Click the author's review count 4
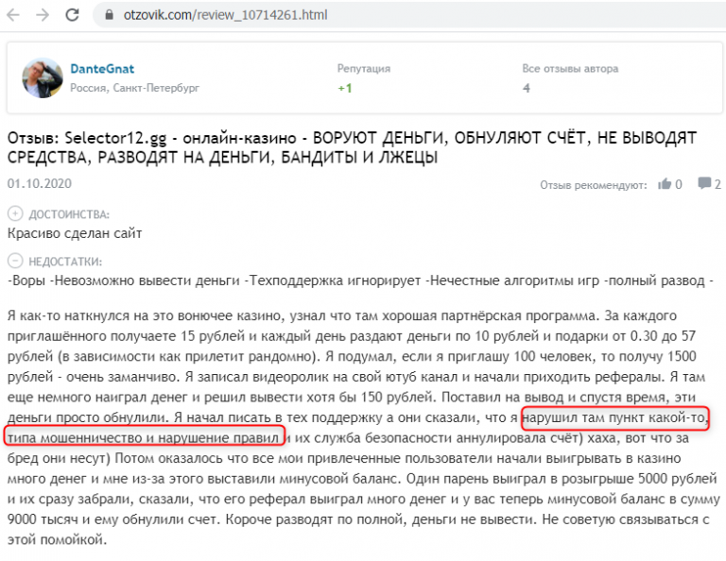This screenshot has height=561, width=726. coord(527,88)
